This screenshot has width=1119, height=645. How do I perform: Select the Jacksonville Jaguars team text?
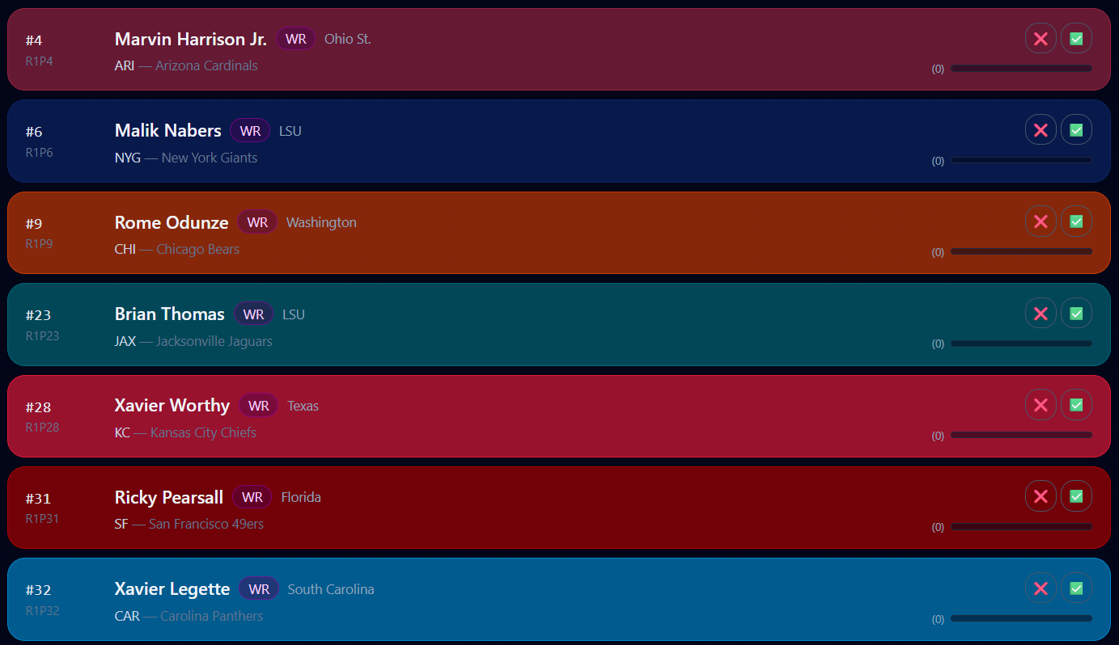point(214,341)
